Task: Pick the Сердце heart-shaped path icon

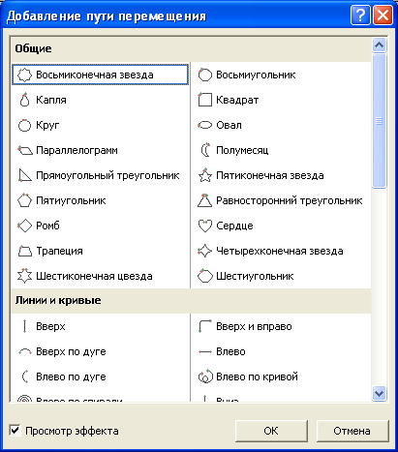Action: point(204,226)
